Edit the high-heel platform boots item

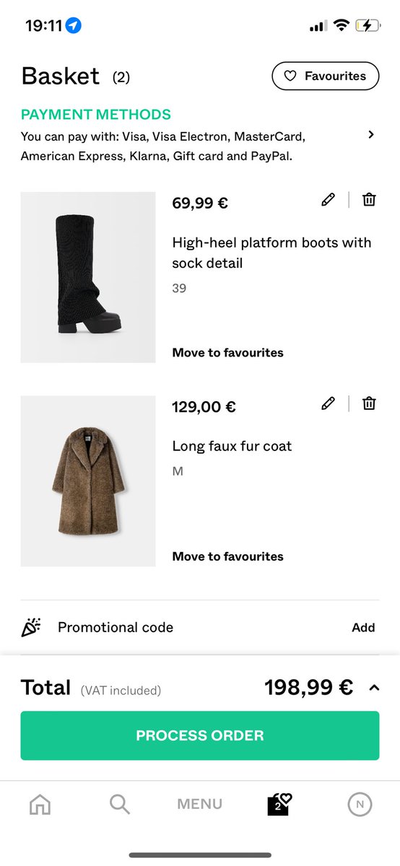[329, 200]
